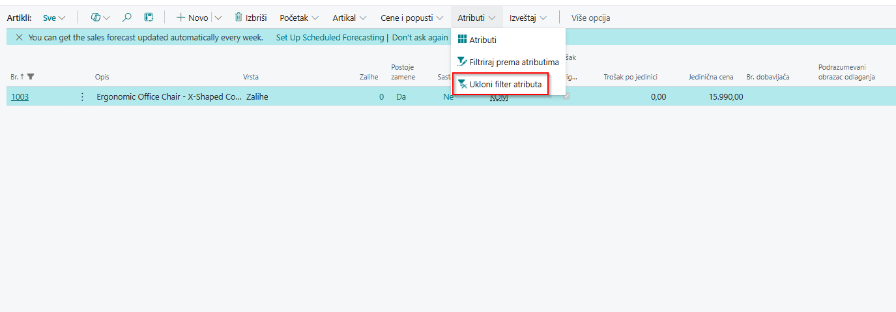Click the Copilot icon in toolbar
896x312 pixels.
tap(96, 18)
